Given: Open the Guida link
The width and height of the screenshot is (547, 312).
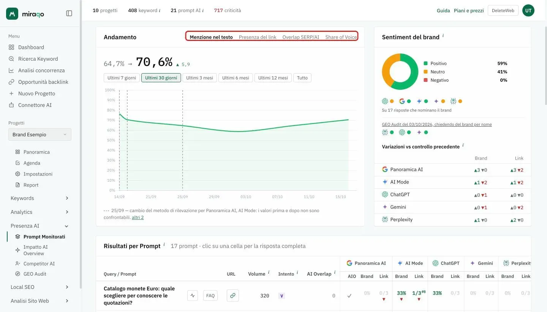Looking at the screenshot, I should pyautogui.click(x=443, y=11).
